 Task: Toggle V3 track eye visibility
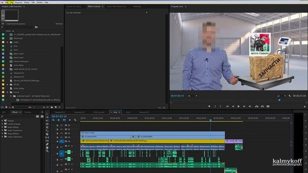[69, 134]
